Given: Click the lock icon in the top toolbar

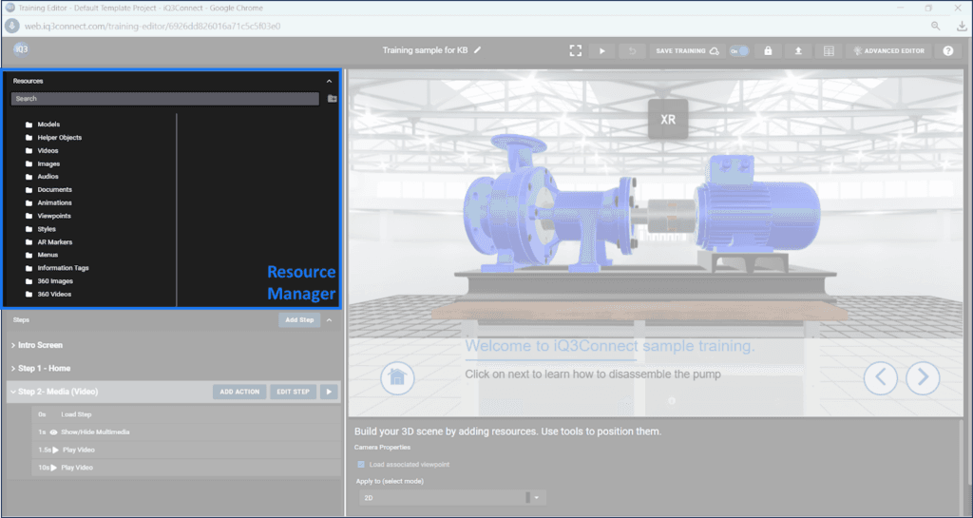Looking at the screenshot, I should [x=768, y=50].
